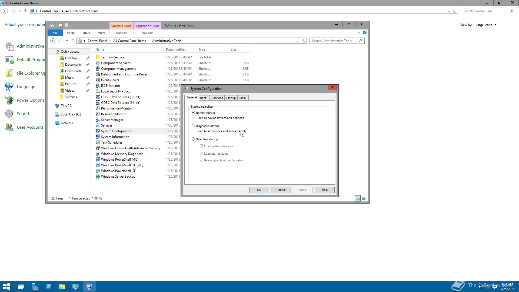The width and height of the screenshot is (519, 292).
Task: Select Downloads in navigation pane
Action: point(73,71)
